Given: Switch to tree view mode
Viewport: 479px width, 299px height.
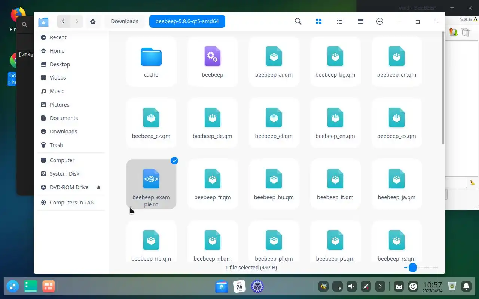Looking at the screenshot, I should coord(360,22).
